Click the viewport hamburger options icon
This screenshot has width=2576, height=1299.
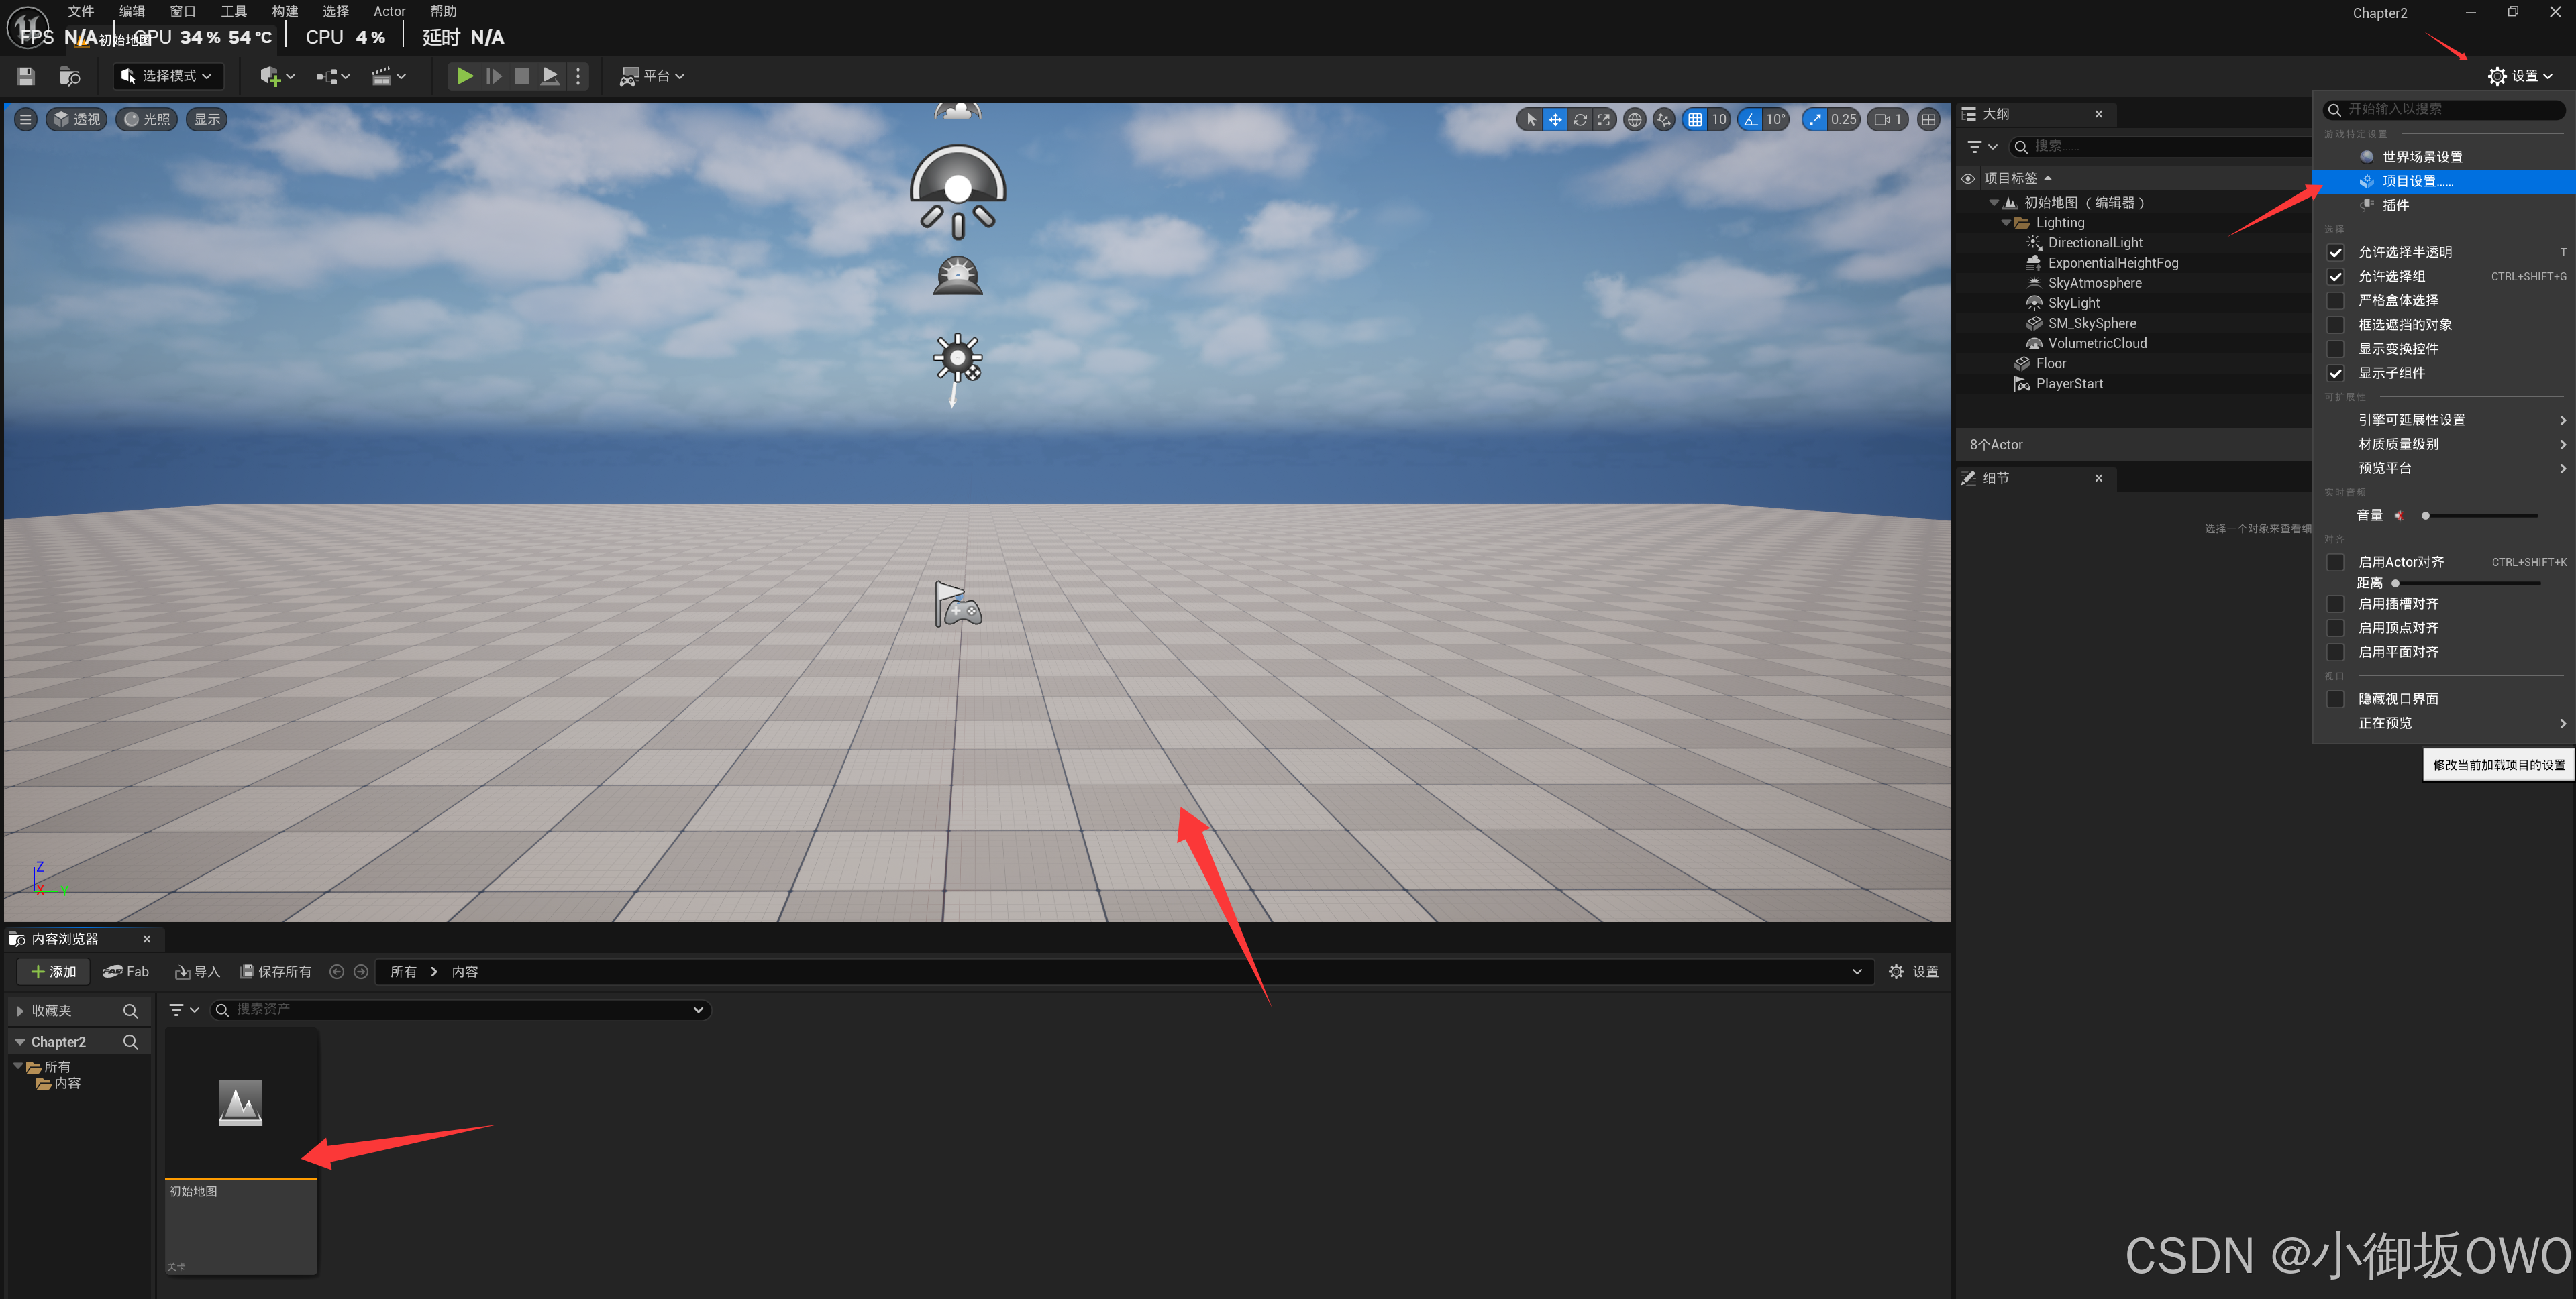pyautogui.click(x=26, y=120)
